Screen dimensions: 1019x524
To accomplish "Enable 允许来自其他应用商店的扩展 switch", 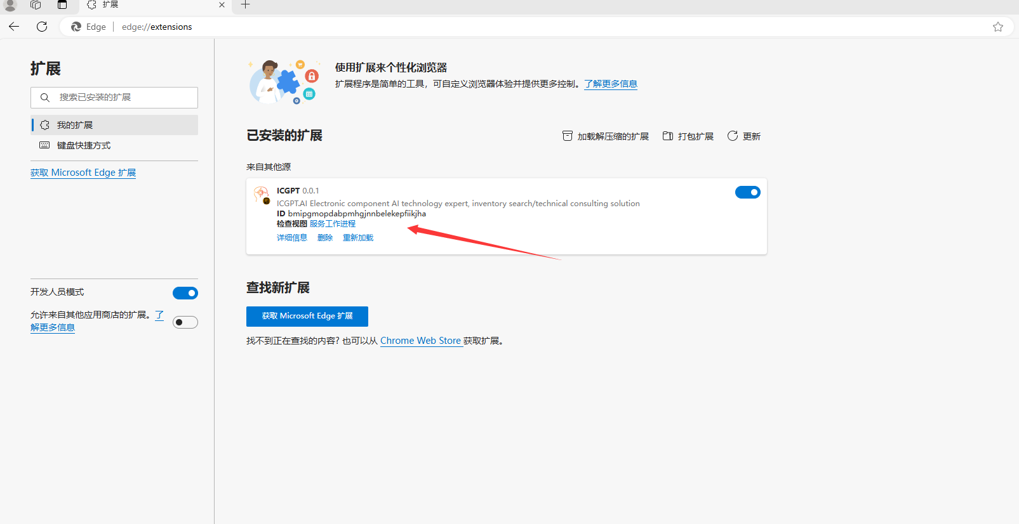I will click(x=185, y=322).
